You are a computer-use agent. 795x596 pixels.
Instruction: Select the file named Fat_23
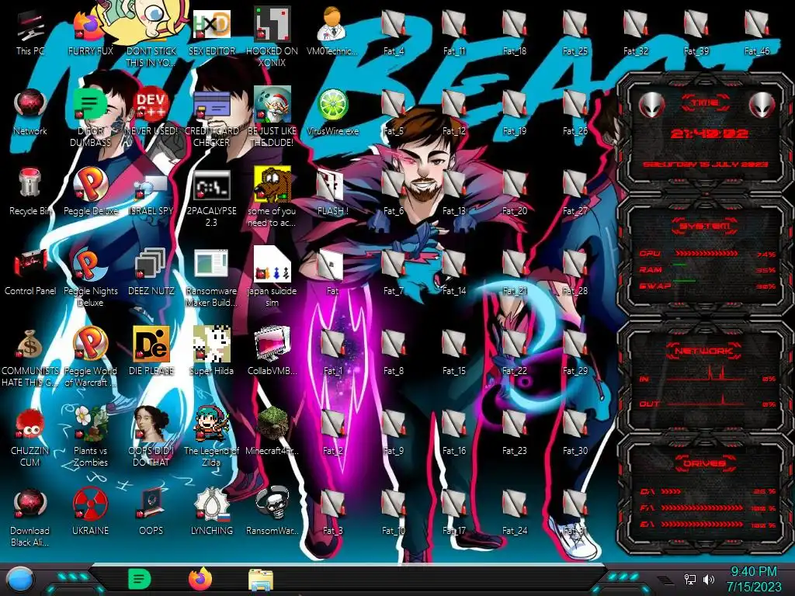click(x=514, y=433)
